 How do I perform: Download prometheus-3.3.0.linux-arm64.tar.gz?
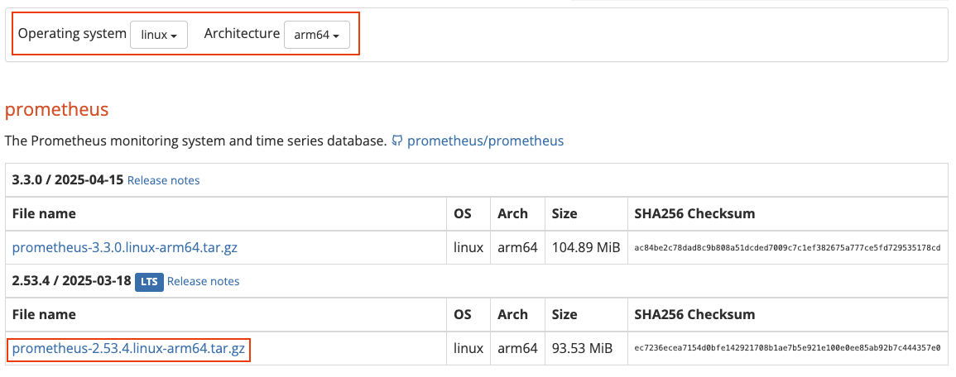tap(125, 247)
